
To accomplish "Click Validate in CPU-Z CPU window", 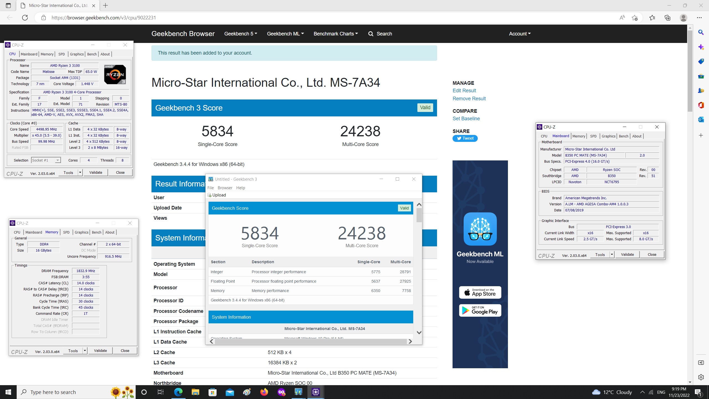I will [x=96, y=172].
